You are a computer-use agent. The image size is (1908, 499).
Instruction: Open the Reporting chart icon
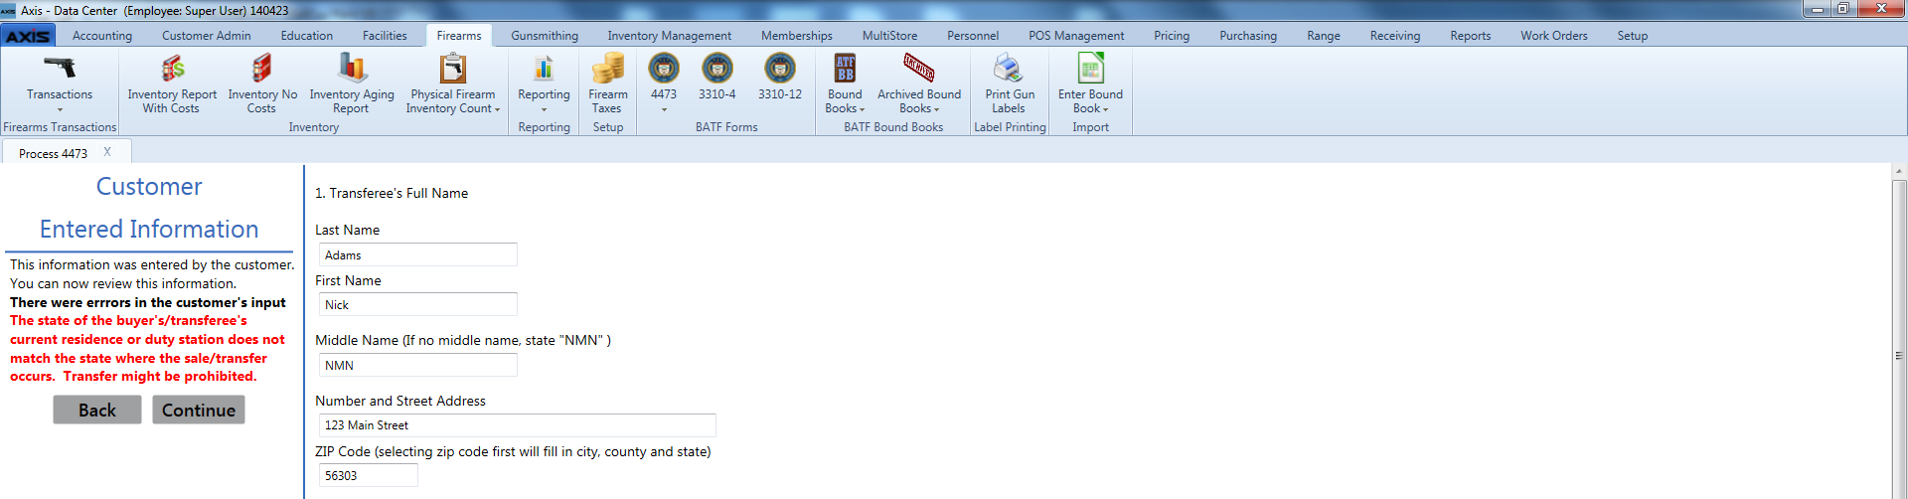(x=544, y=68)
